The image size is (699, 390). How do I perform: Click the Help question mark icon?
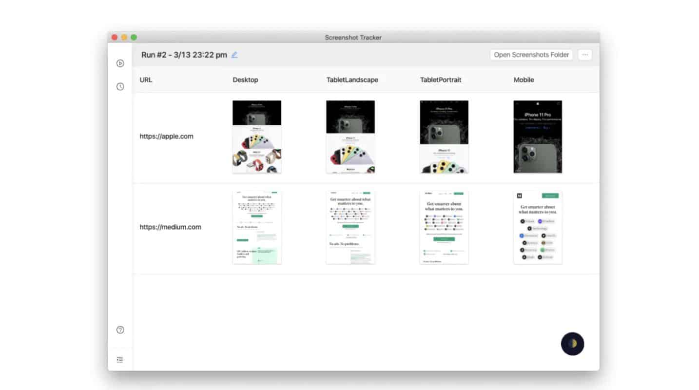tap(120, 330)
